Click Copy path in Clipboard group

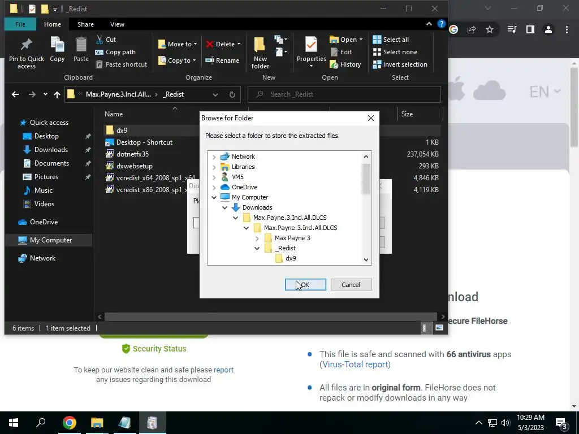pos(115,52)
